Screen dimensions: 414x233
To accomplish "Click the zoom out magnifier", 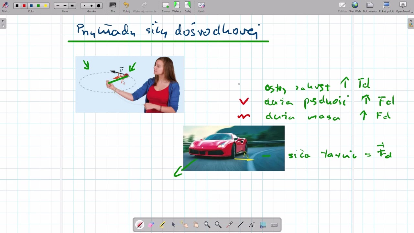I will (x=218, y=225).
